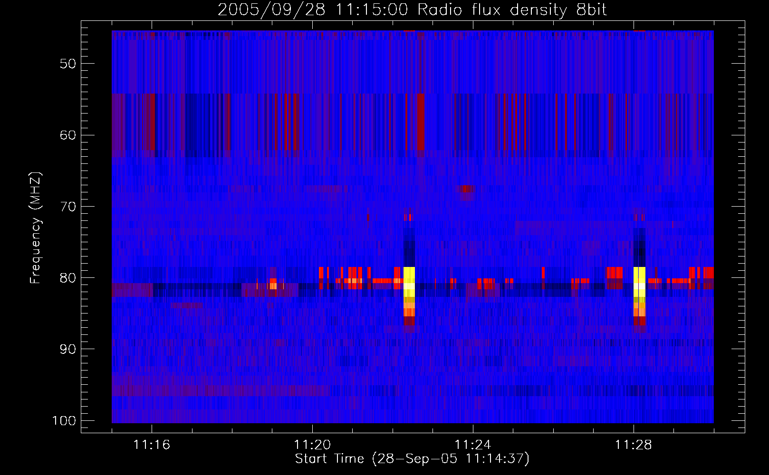The image size is (769, 475).
Task: Select the 100 frequency tick label
Action: coord(64,421)
